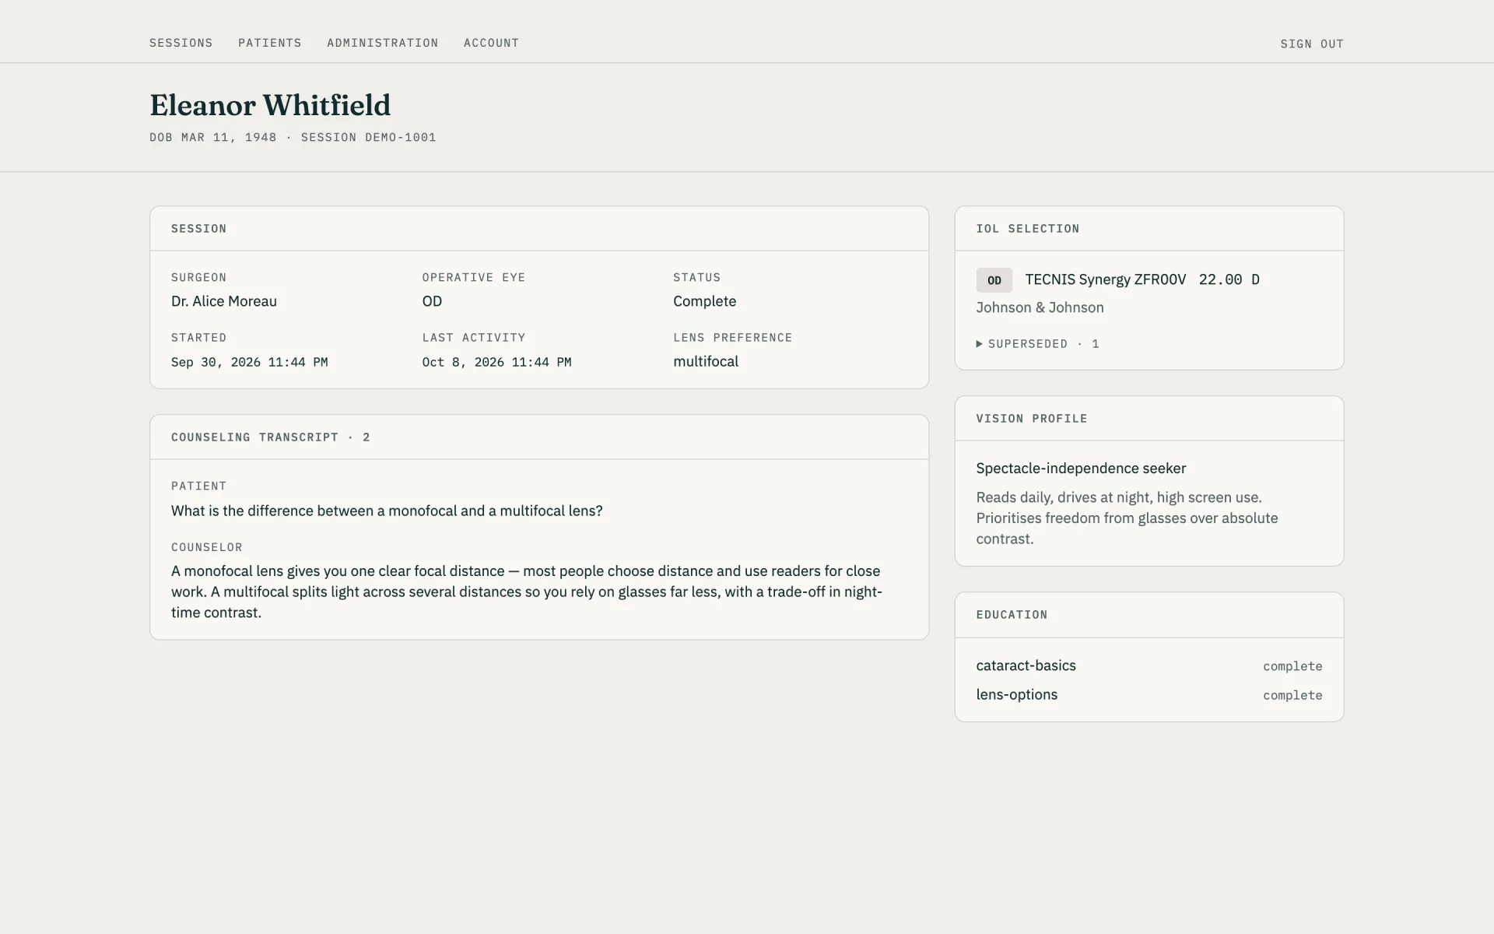
Task: Click the Session card header
Action: [539, 229]
